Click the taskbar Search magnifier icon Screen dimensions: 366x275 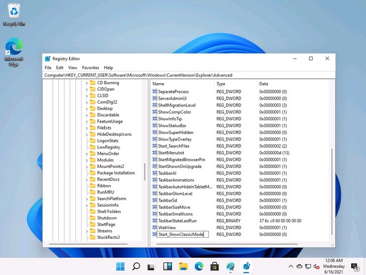(136, 266)
